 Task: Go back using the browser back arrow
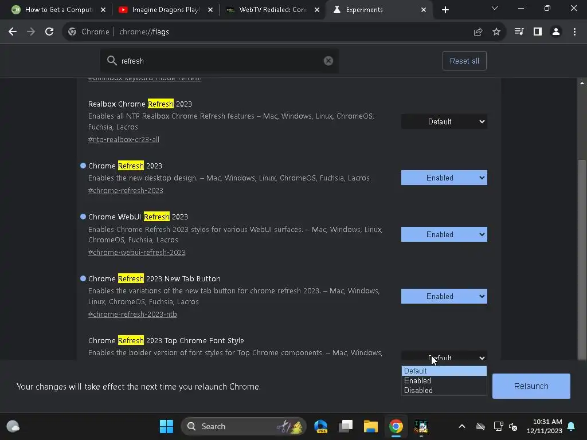(x=13, y=32)
